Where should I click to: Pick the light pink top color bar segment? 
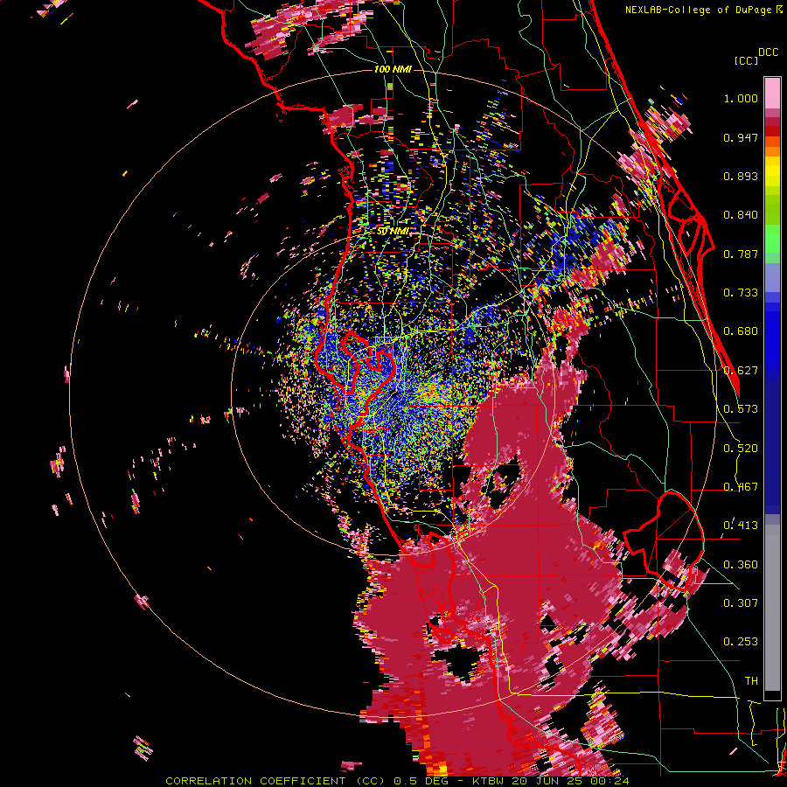772,93
